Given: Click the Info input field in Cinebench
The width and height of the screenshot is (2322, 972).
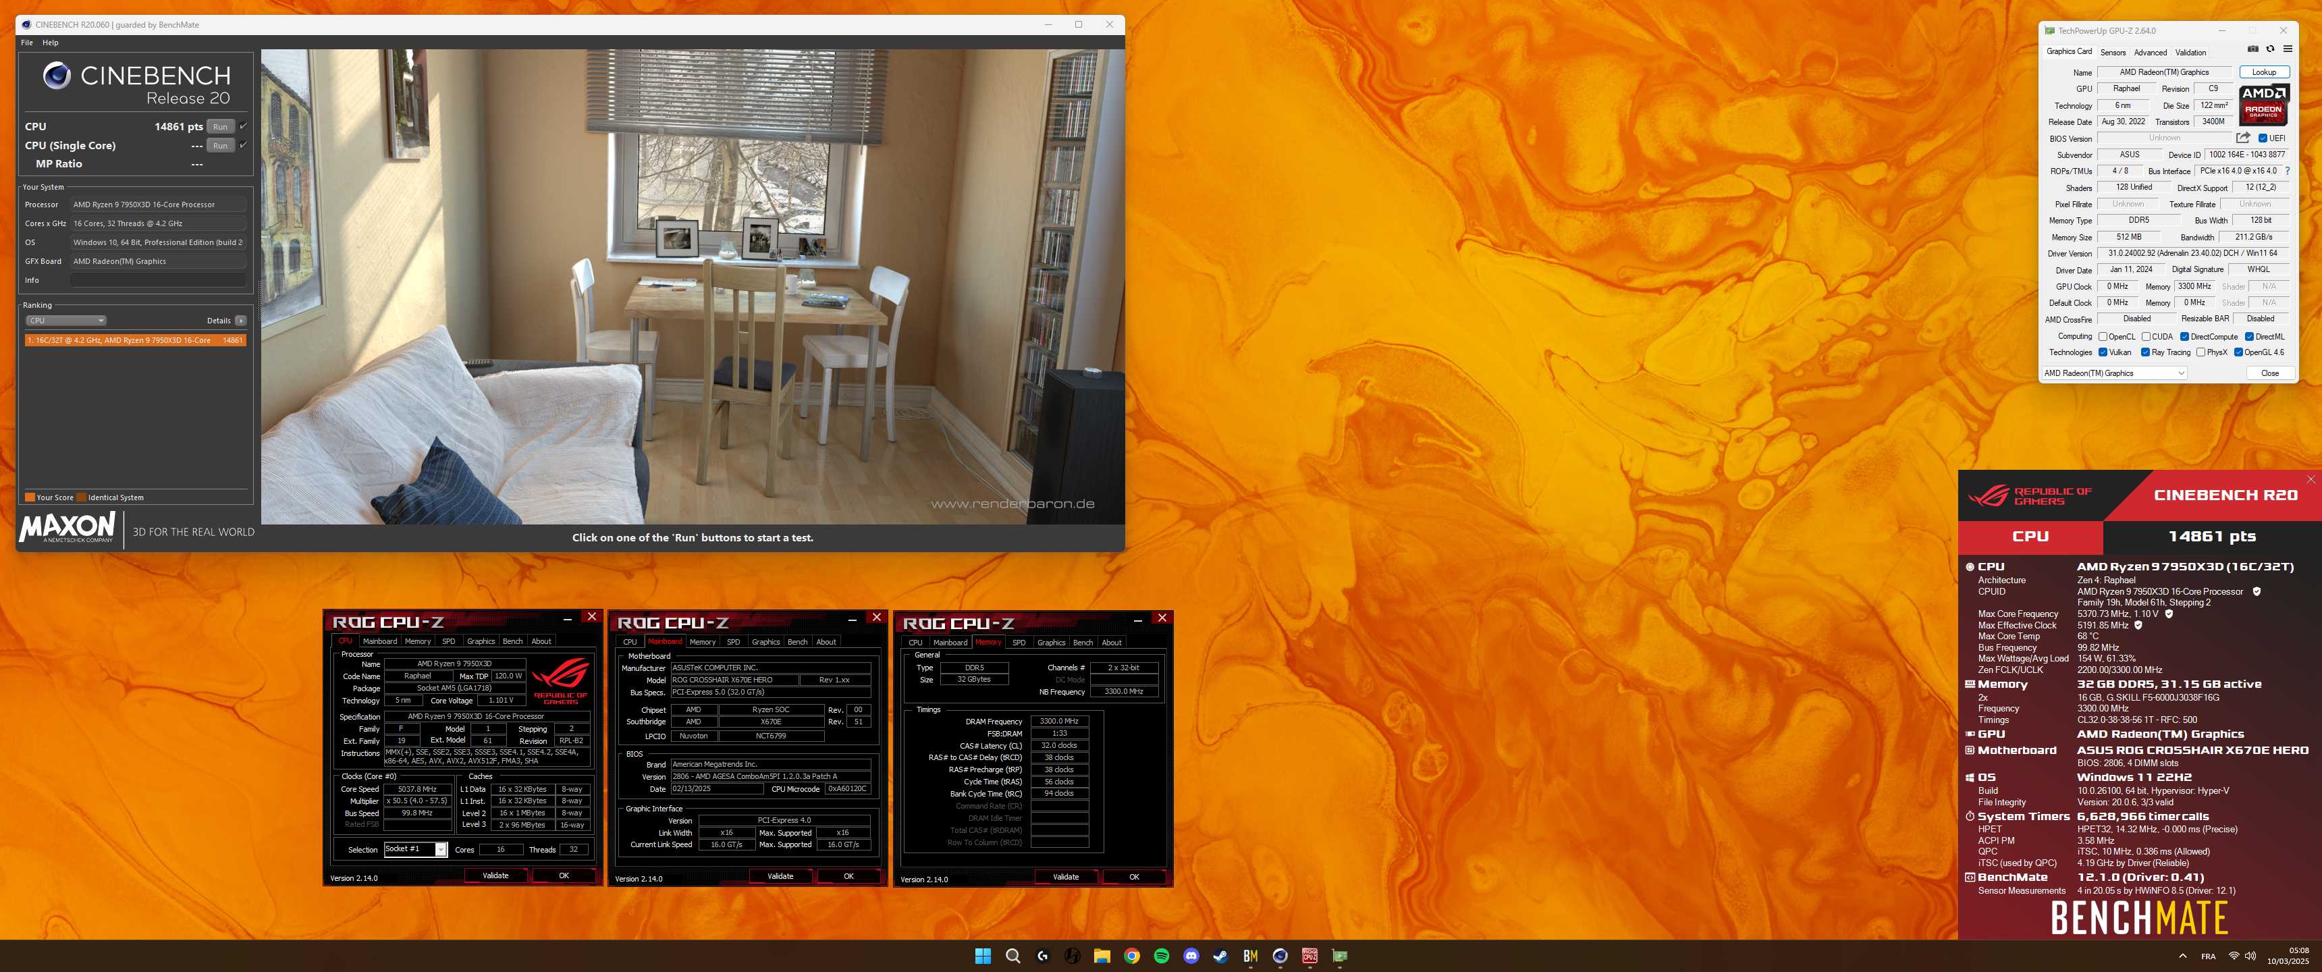Looking at the screenshot, I should [x=158, y=280].
